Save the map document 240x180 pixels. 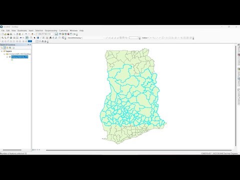pyautogui.click(x=8, y=34)
